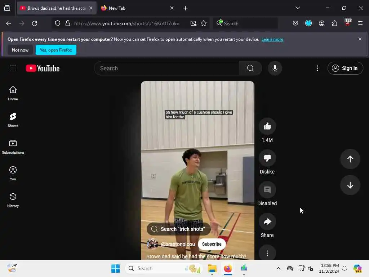Subscribe to @braxtonpicou
The height and width of the screenshot is (277, 369).
point(212,244)
